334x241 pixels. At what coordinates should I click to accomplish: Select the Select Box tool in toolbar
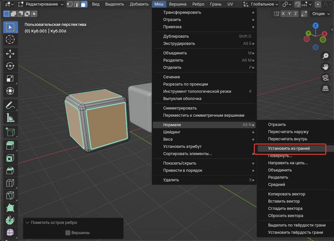[x=10, y=27]
